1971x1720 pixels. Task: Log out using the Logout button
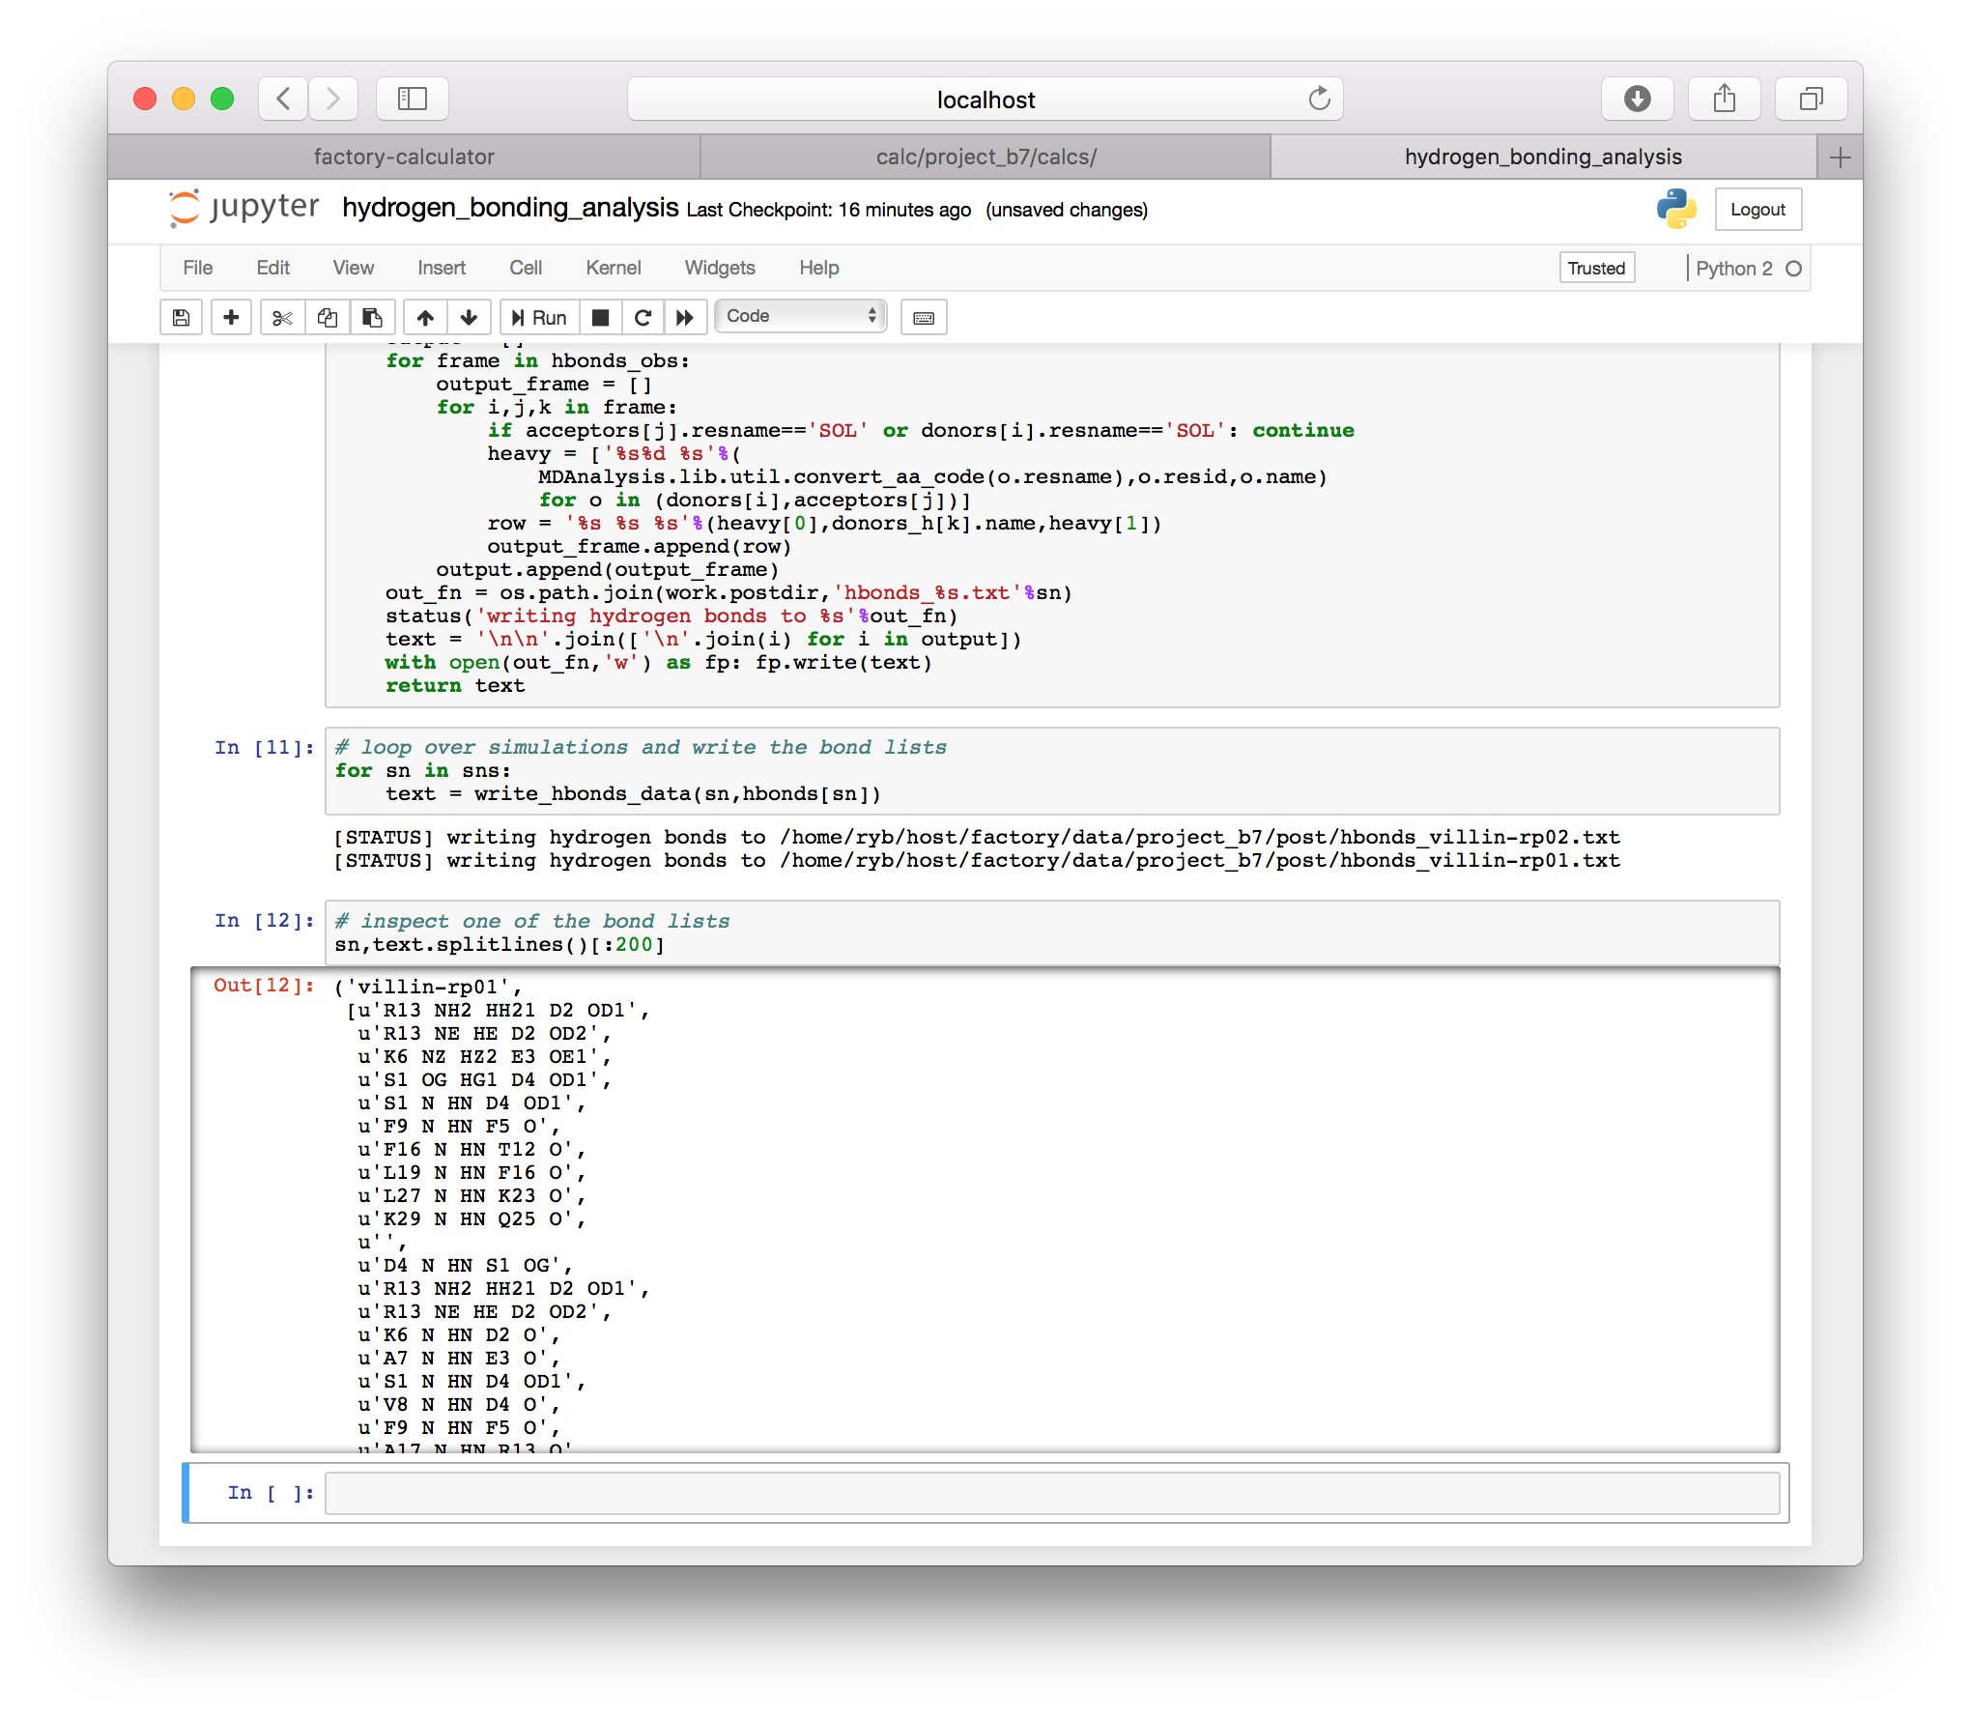(x=1757, y=209)
